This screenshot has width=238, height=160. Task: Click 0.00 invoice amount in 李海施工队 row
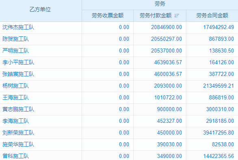point(124,121)
